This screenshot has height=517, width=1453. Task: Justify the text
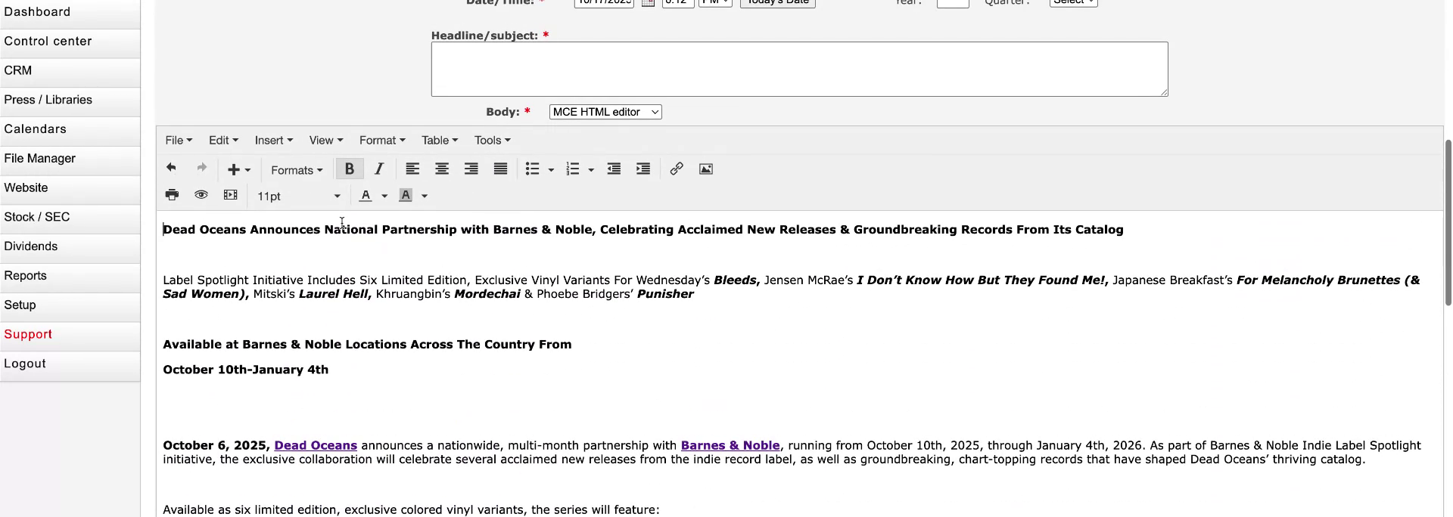coord(500,169)
